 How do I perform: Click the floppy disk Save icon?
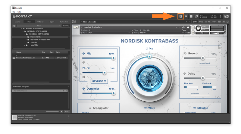click(180, 16)
